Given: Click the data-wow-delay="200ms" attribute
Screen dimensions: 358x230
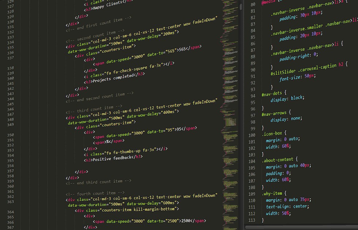Looking at the screenshot, I should coord(153,37).
